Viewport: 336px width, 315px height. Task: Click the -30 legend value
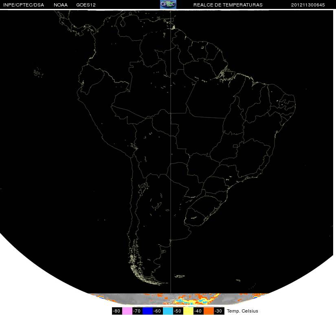click(219, 311)
